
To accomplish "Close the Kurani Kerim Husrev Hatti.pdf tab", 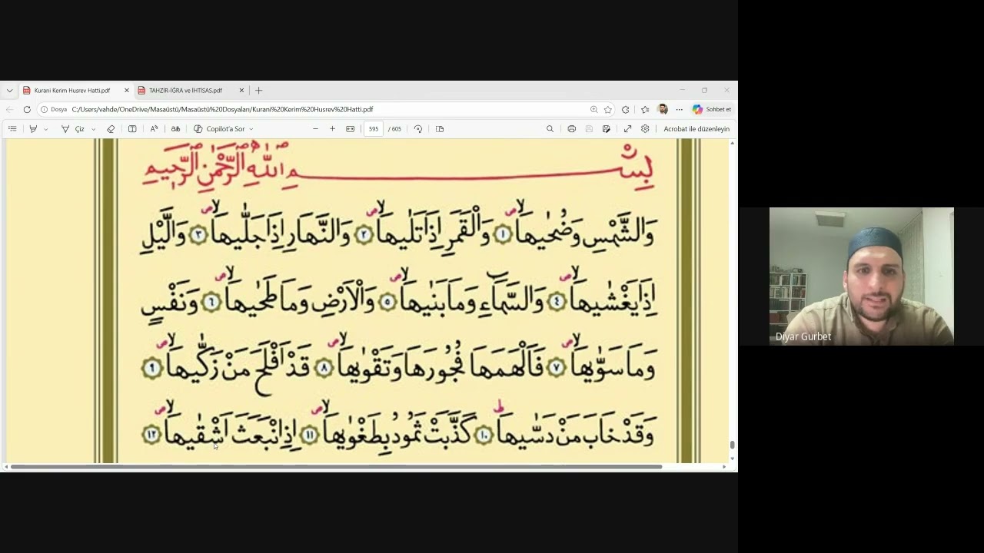I will 127,91.
